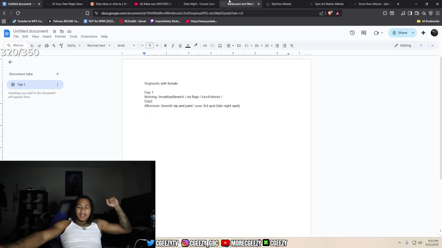This screenshot has width=442, height=248.
Task: Open the Normal text style dropdown
Action: point(99,45)
